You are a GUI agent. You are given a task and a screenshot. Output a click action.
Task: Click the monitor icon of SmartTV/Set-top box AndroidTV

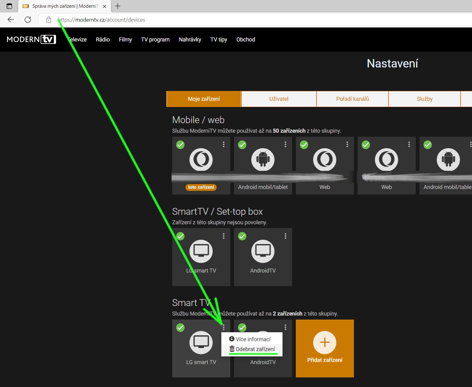[263, 251]
